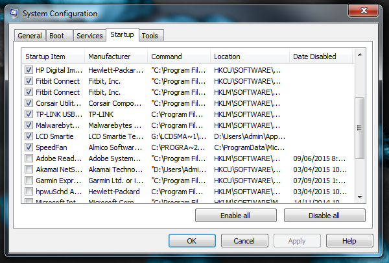Viewport: 389px width, 263px height.
Task: Select the 'C:\ProgramData\Mic...' location cell
Action: point(249,147)
